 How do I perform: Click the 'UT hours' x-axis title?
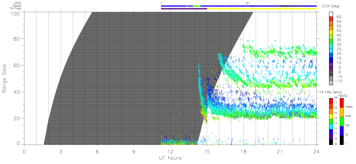click(170, 158)
